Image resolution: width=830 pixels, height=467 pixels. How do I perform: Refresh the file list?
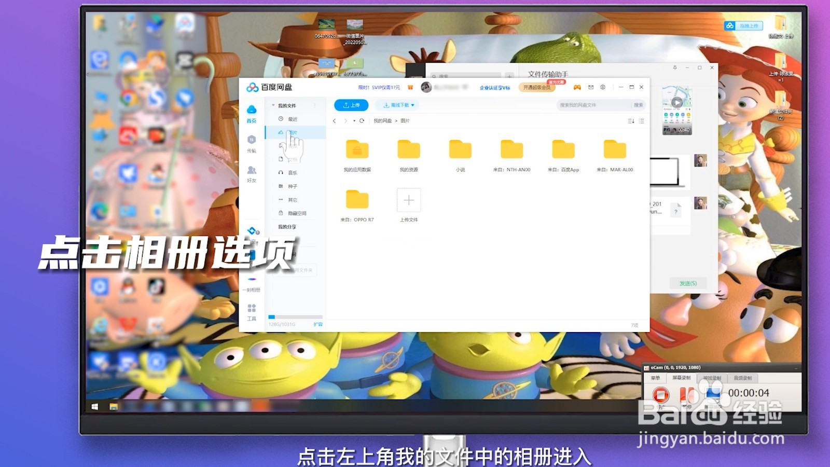pos(362,120)
